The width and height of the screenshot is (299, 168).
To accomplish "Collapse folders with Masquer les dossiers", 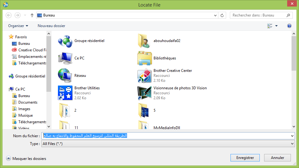I will point(26,158).
